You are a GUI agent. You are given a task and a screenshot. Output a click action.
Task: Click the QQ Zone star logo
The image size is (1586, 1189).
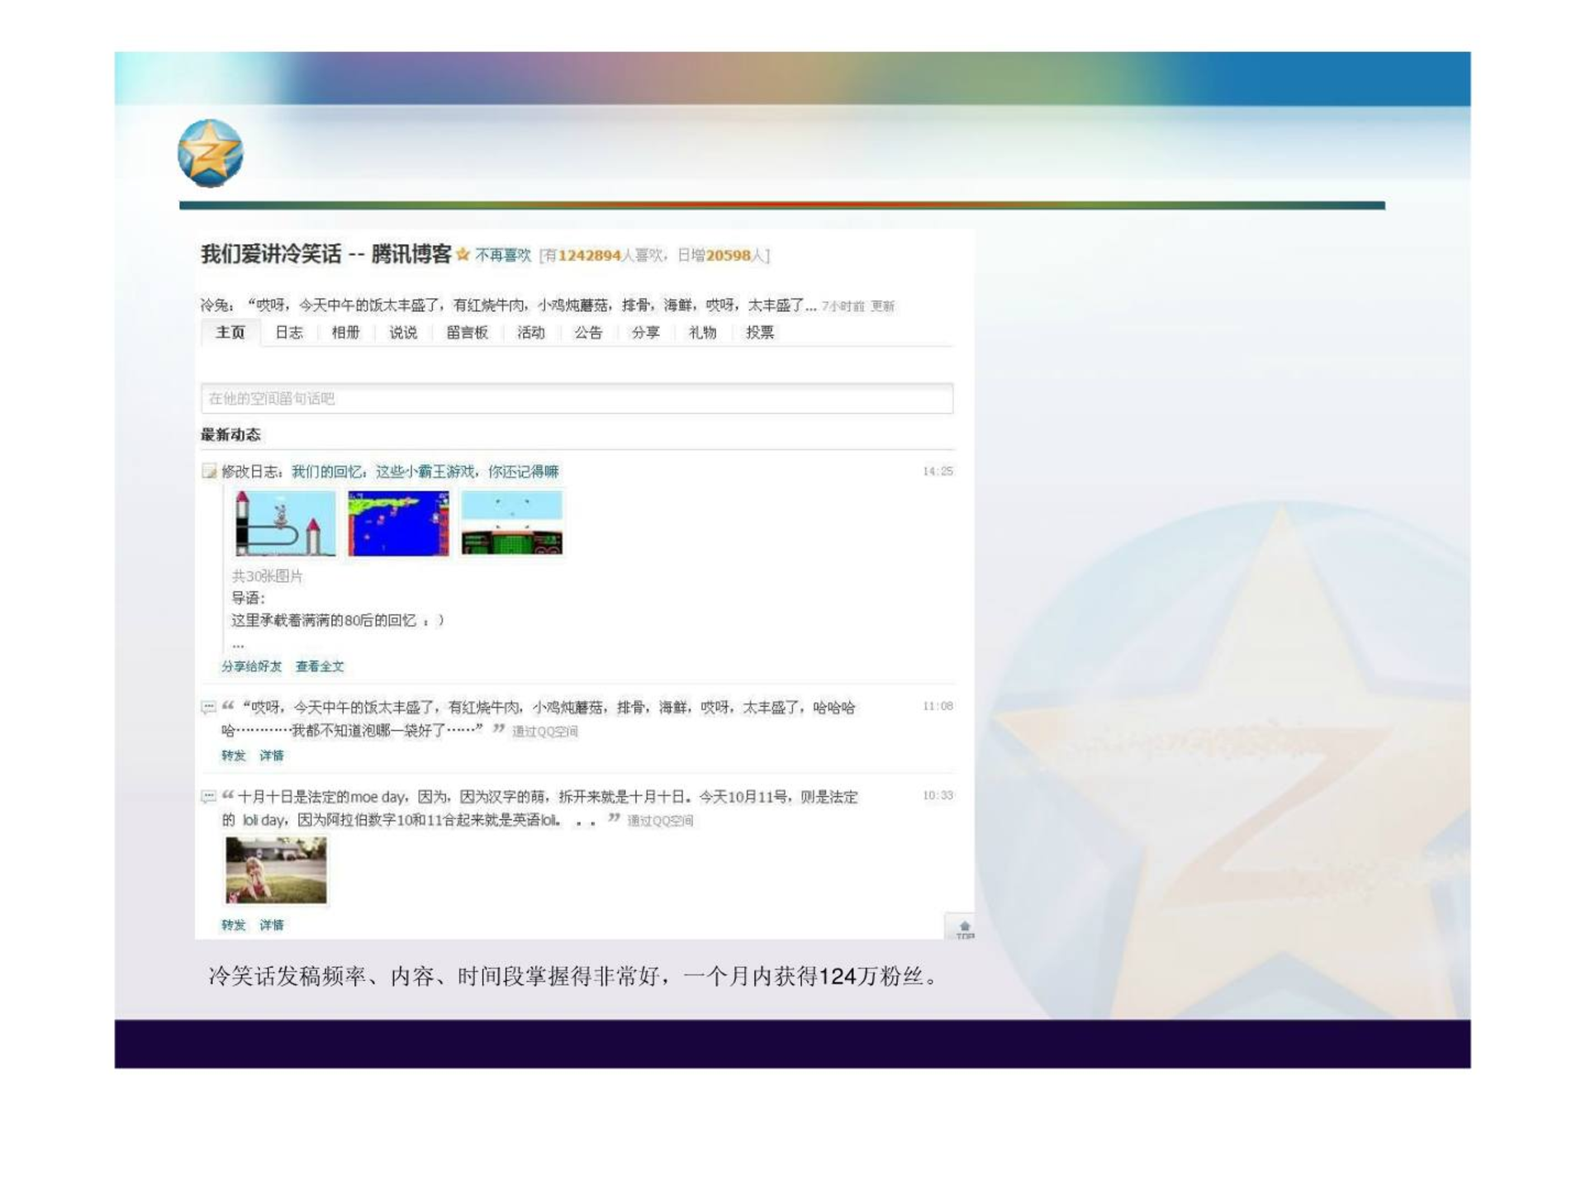click(211, 153)
